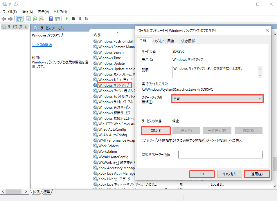Click the サービスの開始 link

click(x=42, y=45)
